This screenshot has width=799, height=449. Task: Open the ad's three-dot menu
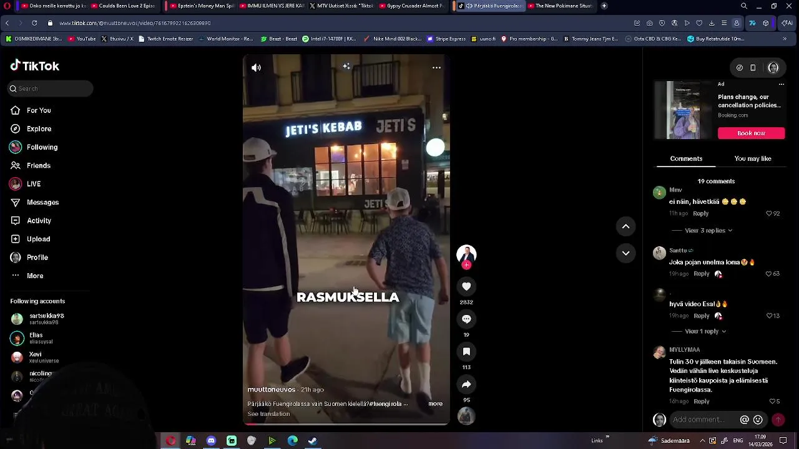point(781,84)
